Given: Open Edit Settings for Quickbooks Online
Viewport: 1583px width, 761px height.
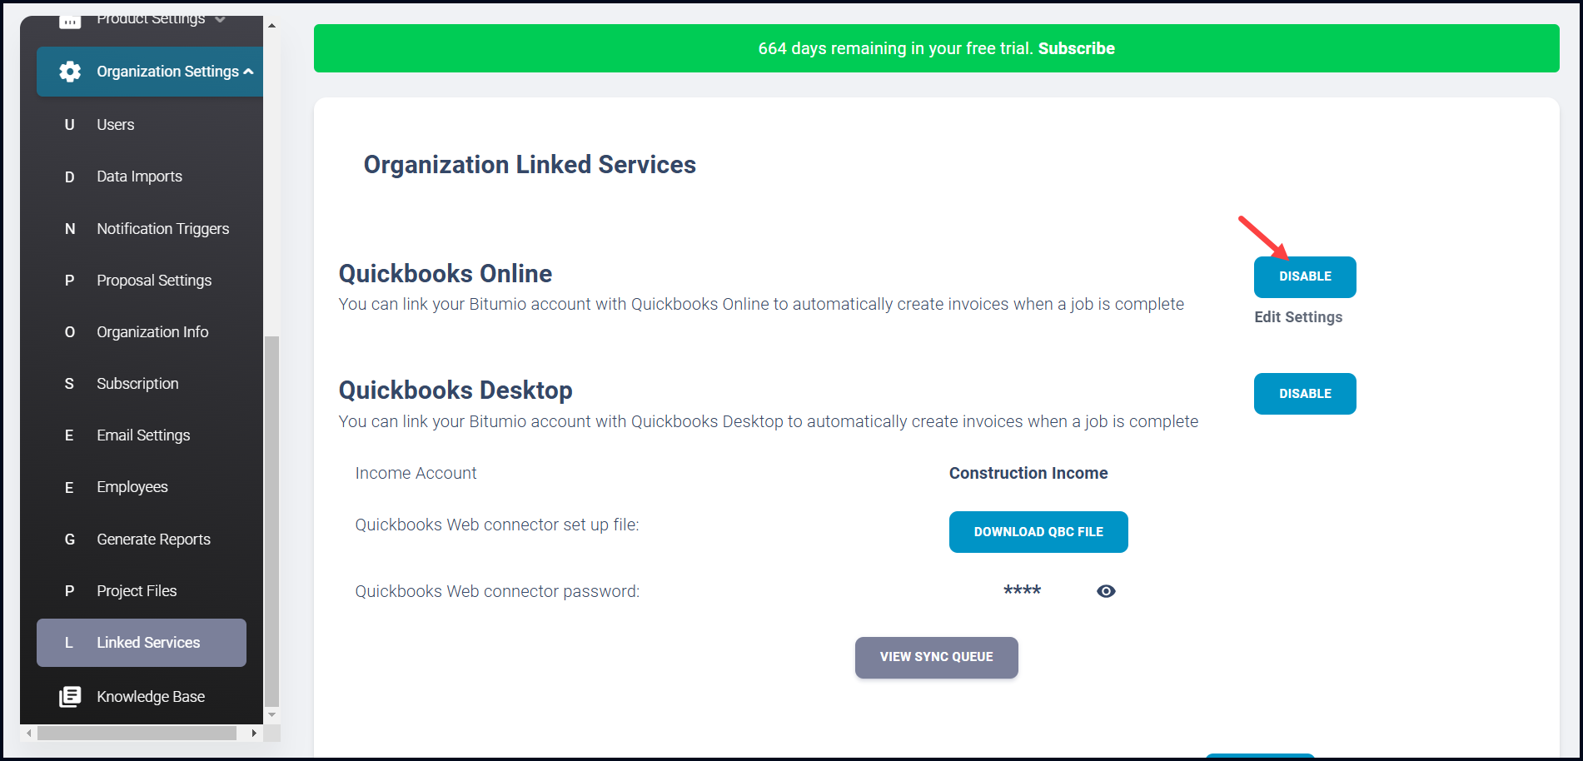Looking at the screenshot, I should click(x=1298, y=317).
